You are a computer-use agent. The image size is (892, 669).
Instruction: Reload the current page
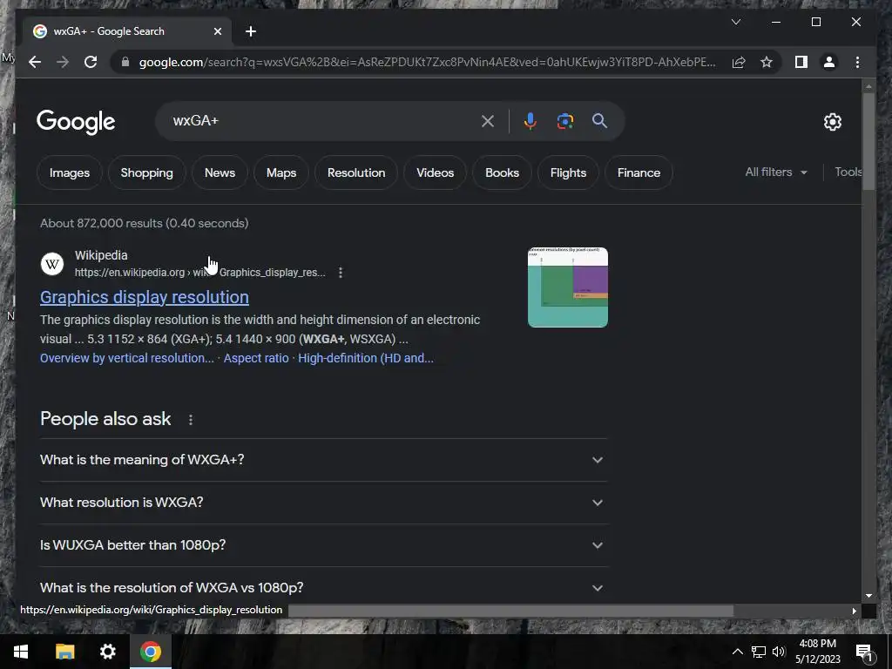(x=91, y=62)
